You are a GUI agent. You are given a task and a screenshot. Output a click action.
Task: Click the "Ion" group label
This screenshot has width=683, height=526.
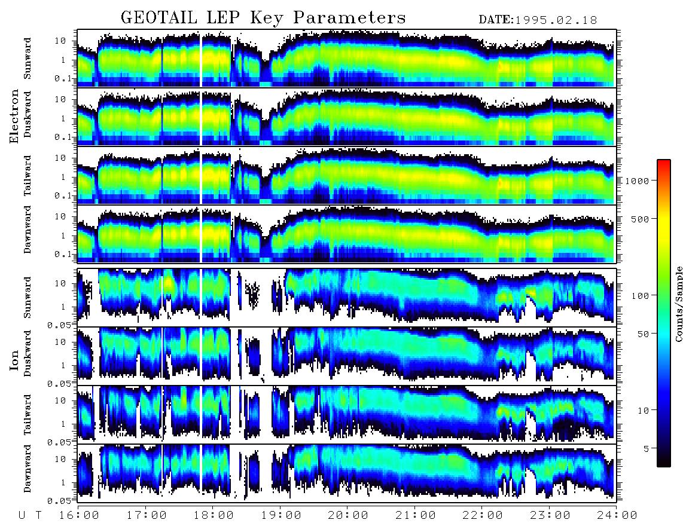coord(14,360)
